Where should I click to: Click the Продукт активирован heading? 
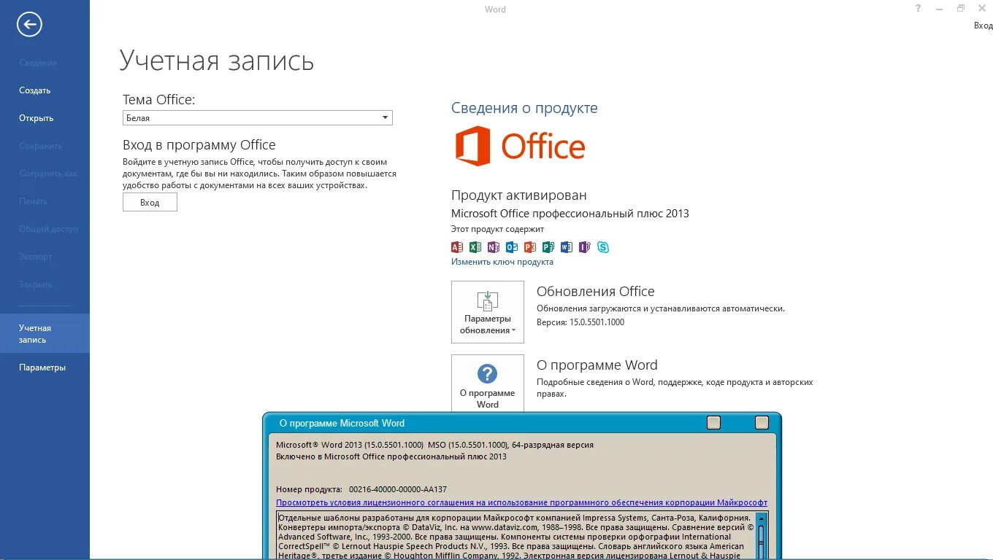519,195
